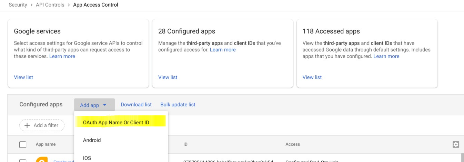Open the Download list link
The height and width of the screenshot is (162, 464).
pyautogui.click(x=136, y=105)
